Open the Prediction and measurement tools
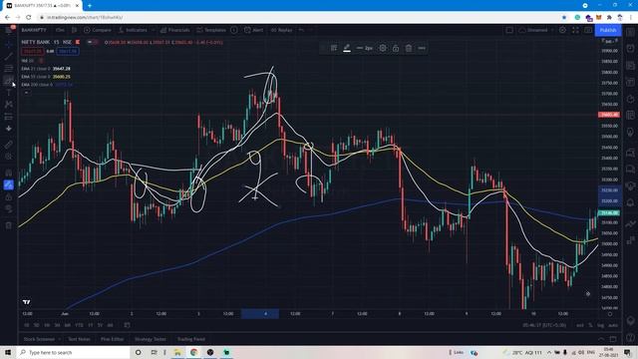 pyautogui.click(x=9, y=117)
